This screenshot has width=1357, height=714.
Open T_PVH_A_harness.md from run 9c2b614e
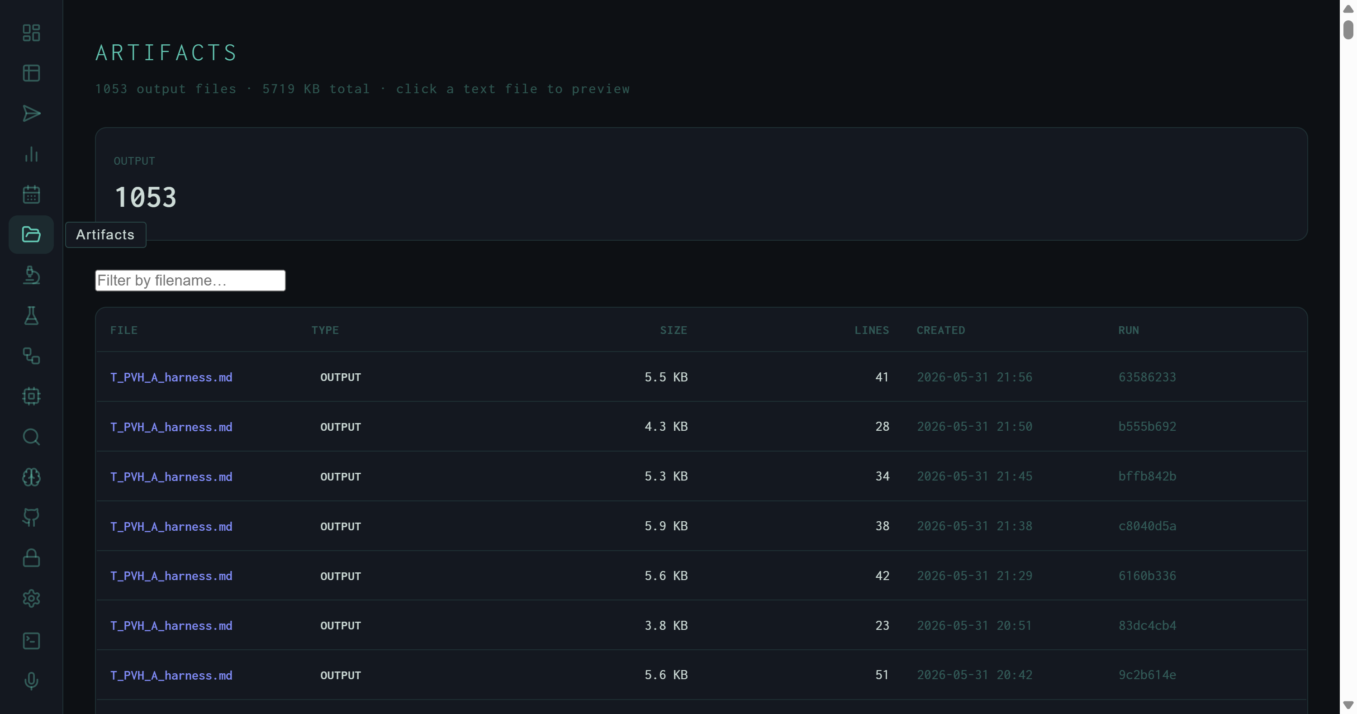tap(171, 675)
